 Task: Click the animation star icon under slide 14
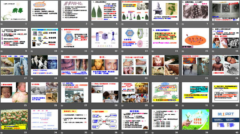tap(153, 51)
